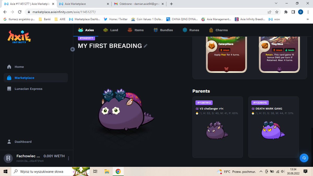The height and width of the screenshot is (176, 313).
Task: Go back in browser
Action: 5,12
